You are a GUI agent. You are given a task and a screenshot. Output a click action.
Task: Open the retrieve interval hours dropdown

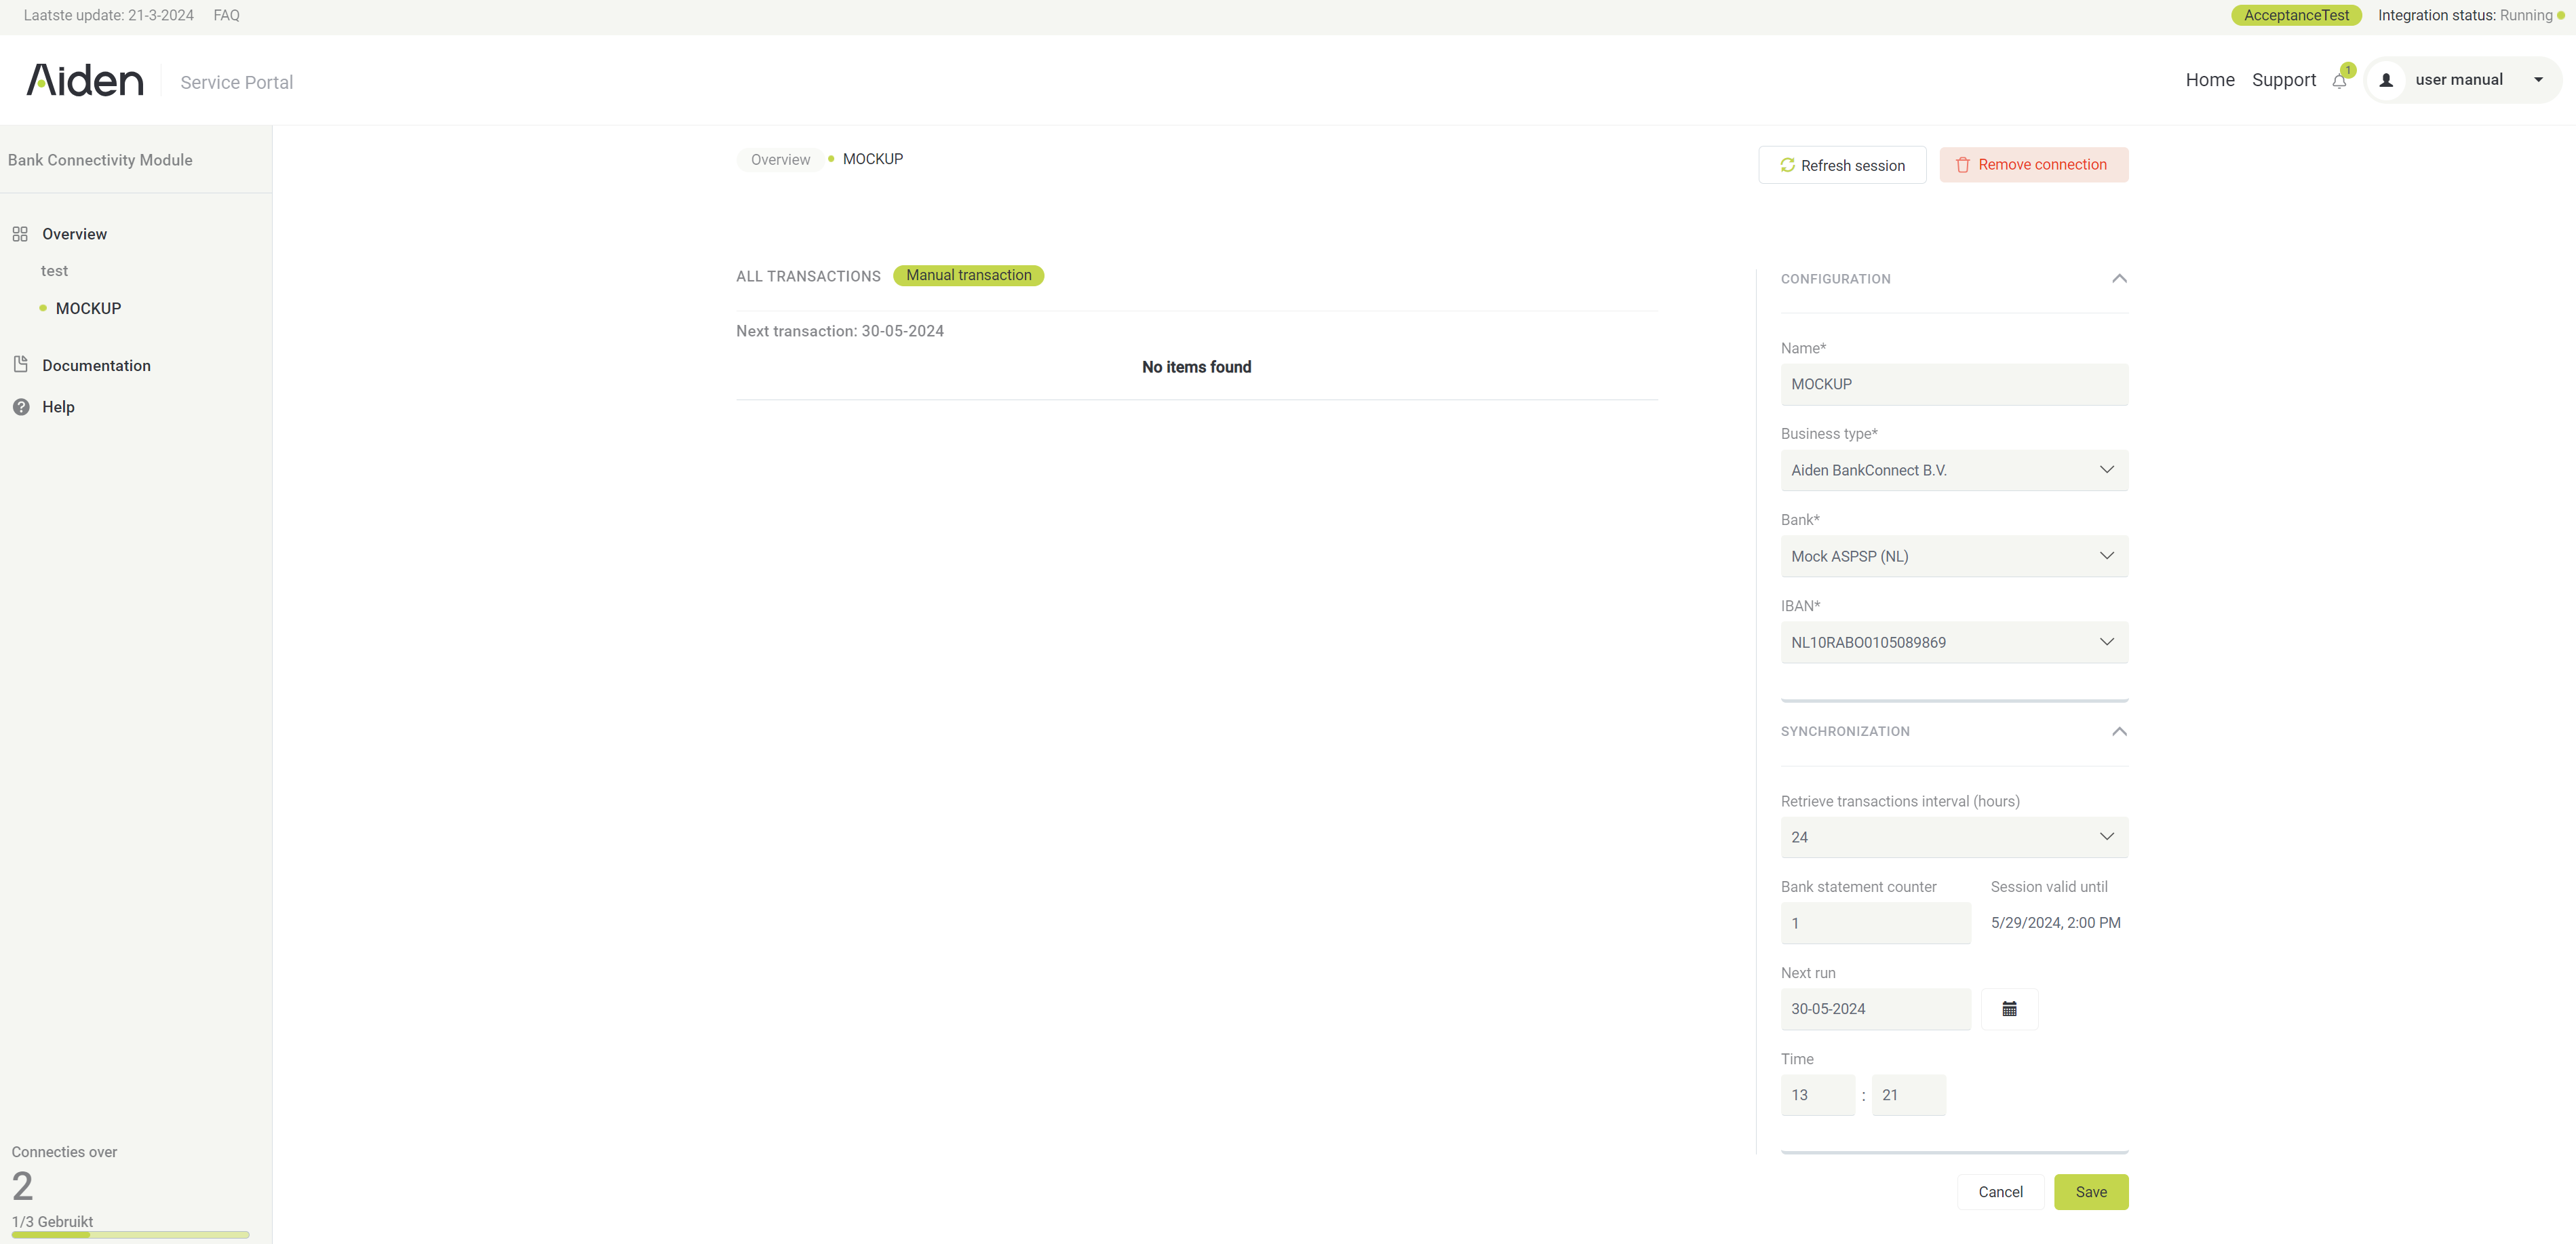(1954, 837)
